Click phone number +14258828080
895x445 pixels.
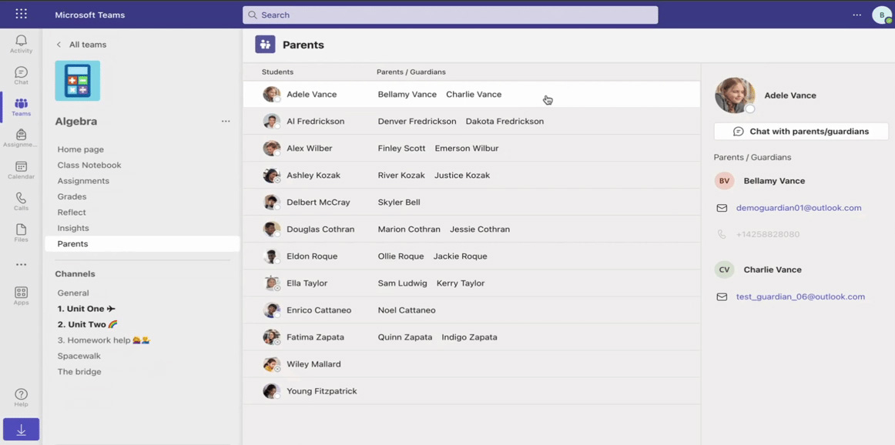(x=768, y=235)
